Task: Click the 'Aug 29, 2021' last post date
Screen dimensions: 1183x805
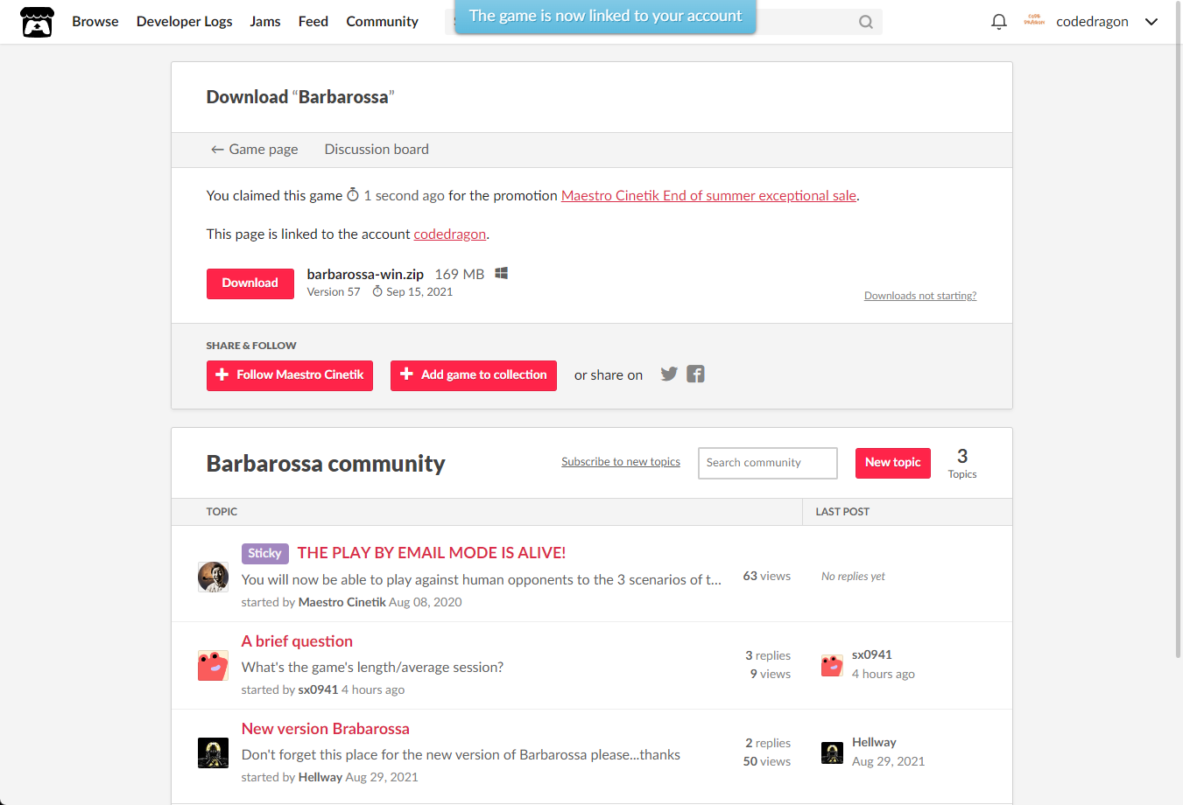Action: click(888, 761)
